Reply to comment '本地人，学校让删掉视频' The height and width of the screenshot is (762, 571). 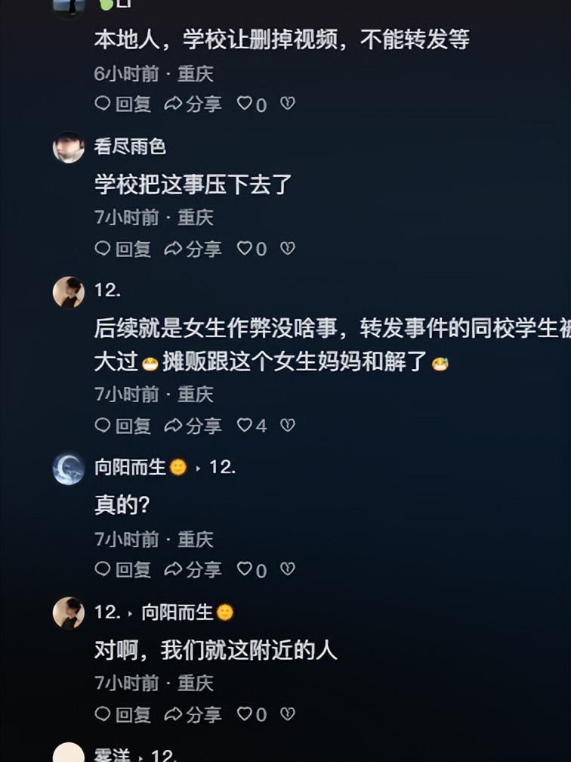(x=122, y=104)
